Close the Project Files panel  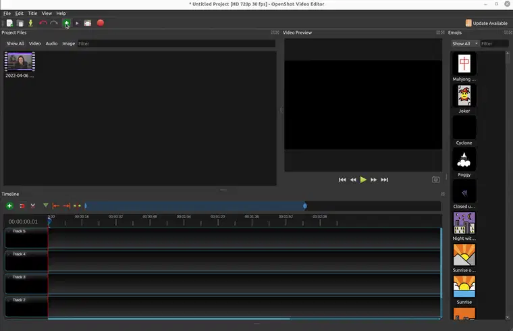point(277,32)
